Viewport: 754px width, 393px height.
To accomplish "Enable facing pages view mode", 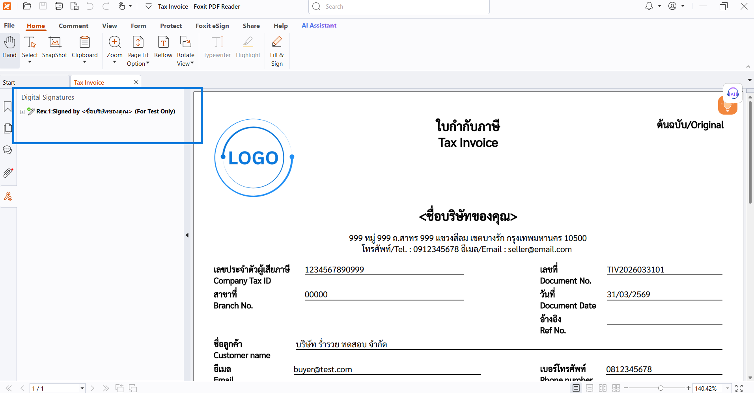I will pyautogui.click(x=603, y=388).
